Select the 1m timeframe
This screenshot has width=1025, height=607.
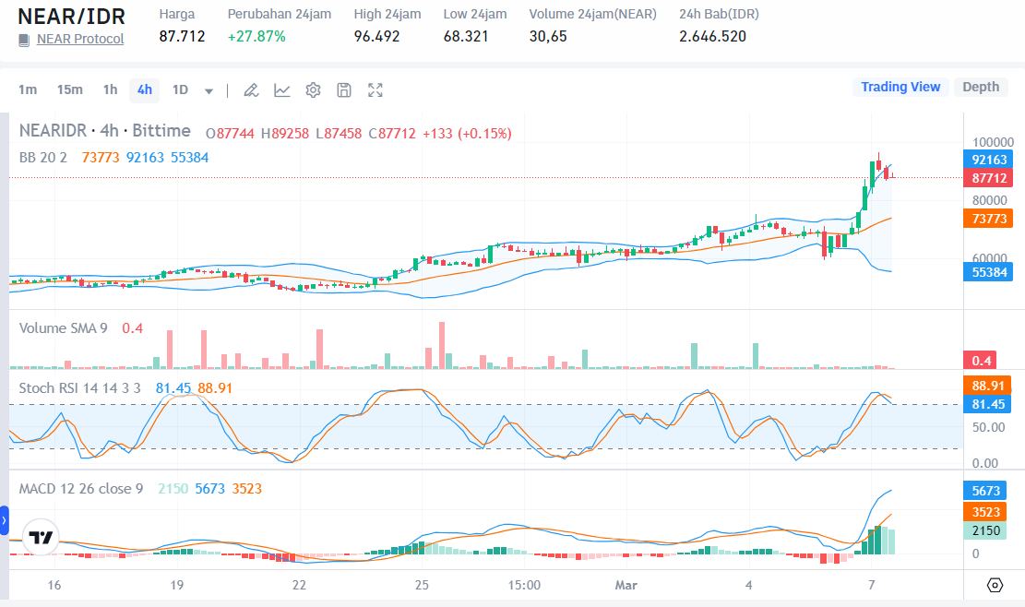click(28, 89)
